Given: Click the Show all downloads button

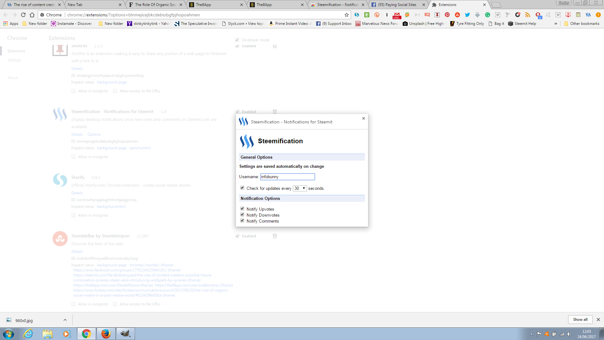Looking at the screenshot, I should tap(580, 320).
